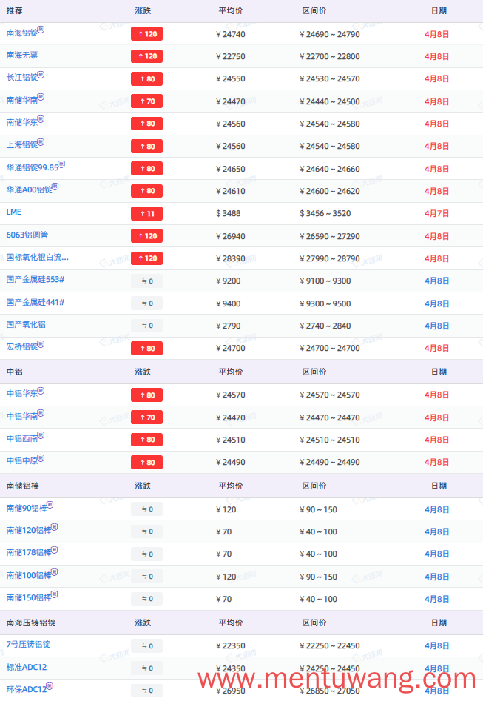483x701 pixels.
Task: Open the 南储100铝棒 link
Action: pyautogui.click(x=29, y=576)
